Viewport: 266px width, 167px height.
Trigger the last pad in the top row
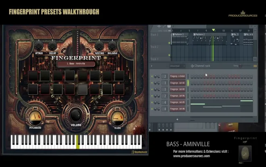pos(119,76)
